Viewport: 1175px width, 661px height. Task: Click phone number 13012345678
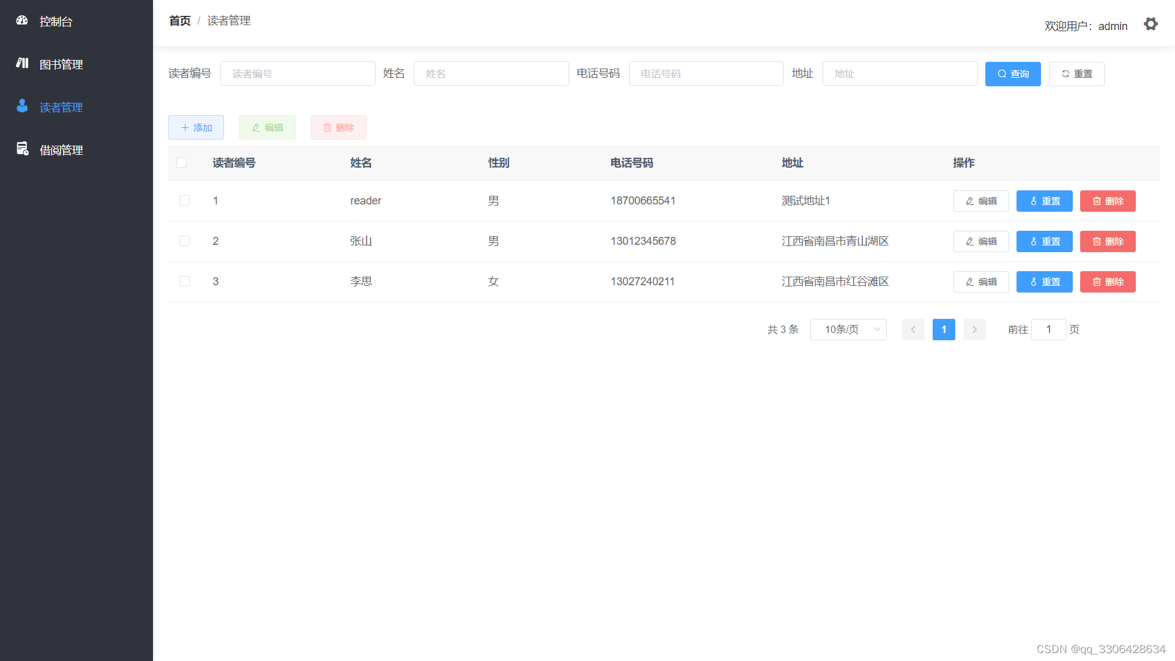tap(643, 241)
